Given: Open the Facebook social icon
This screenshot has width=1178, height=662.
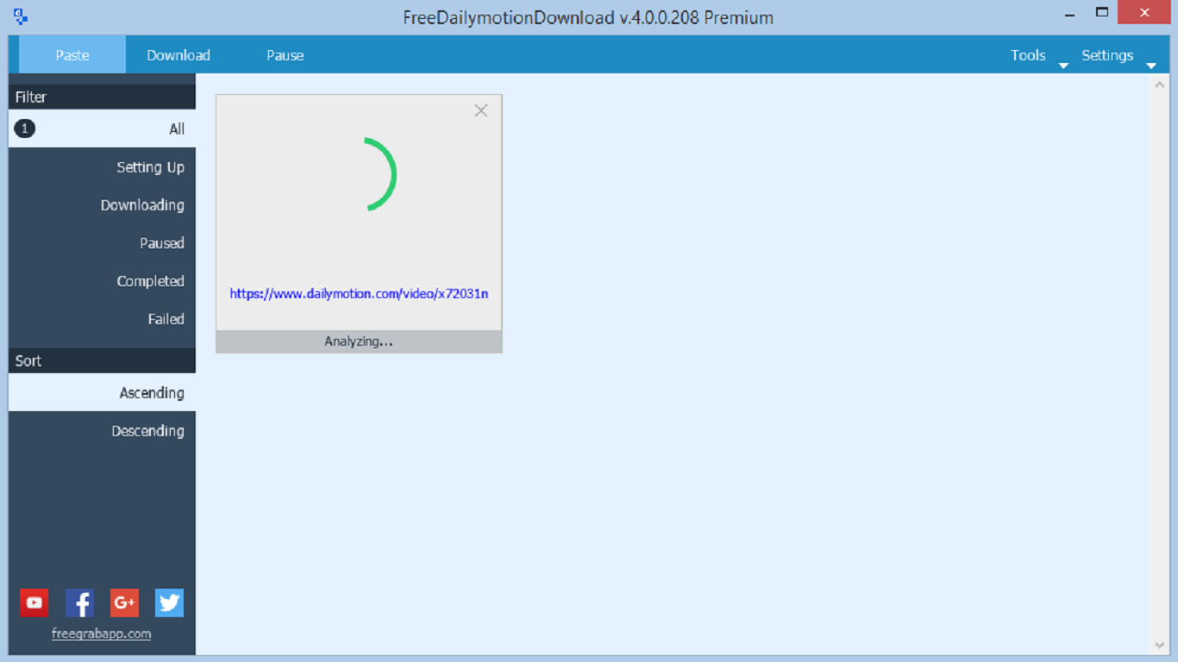Looking at the screenshot, I should coord(79,603).
